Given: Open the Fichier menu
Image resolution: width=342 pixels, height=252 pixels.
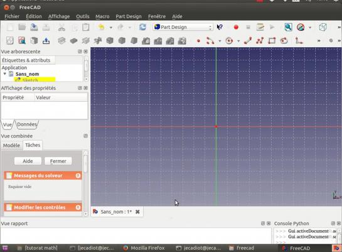Looking at the screenshot, I should [12, 16].
